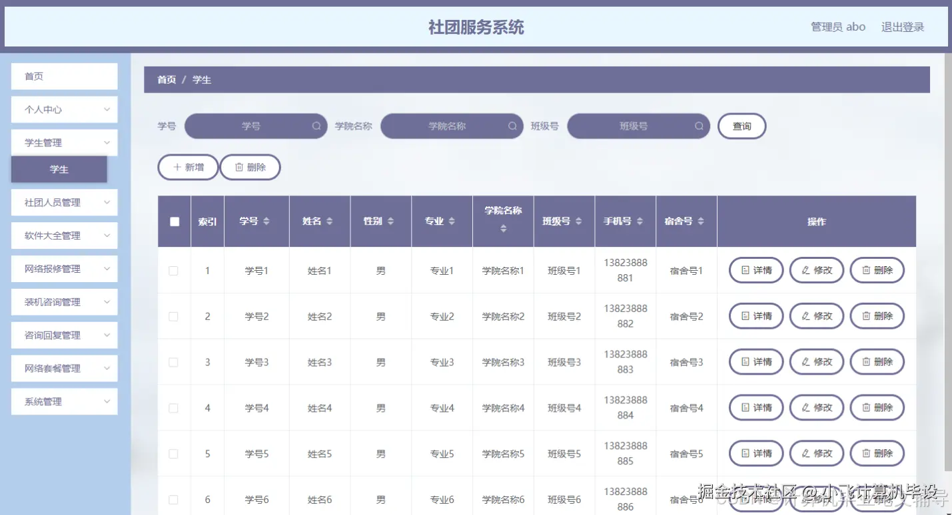Expand the 社团人员管理 sidebar menu
The image size is (952, 515).
click(x=65, y=202)
